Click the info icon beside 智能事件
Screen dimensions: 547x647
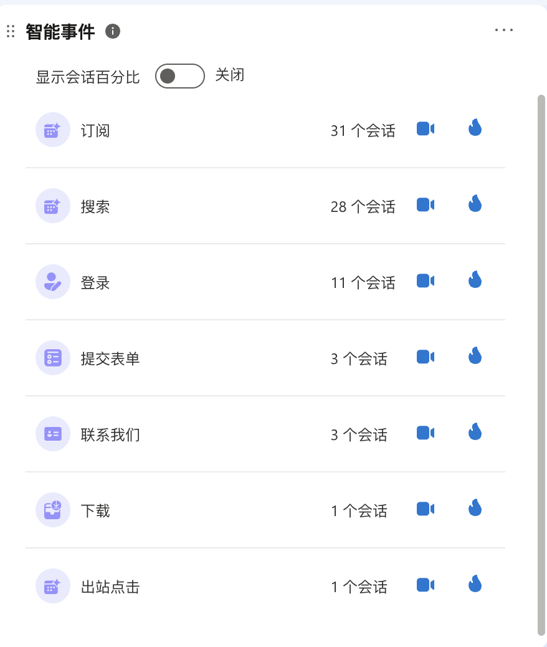[x=113, y=31]
